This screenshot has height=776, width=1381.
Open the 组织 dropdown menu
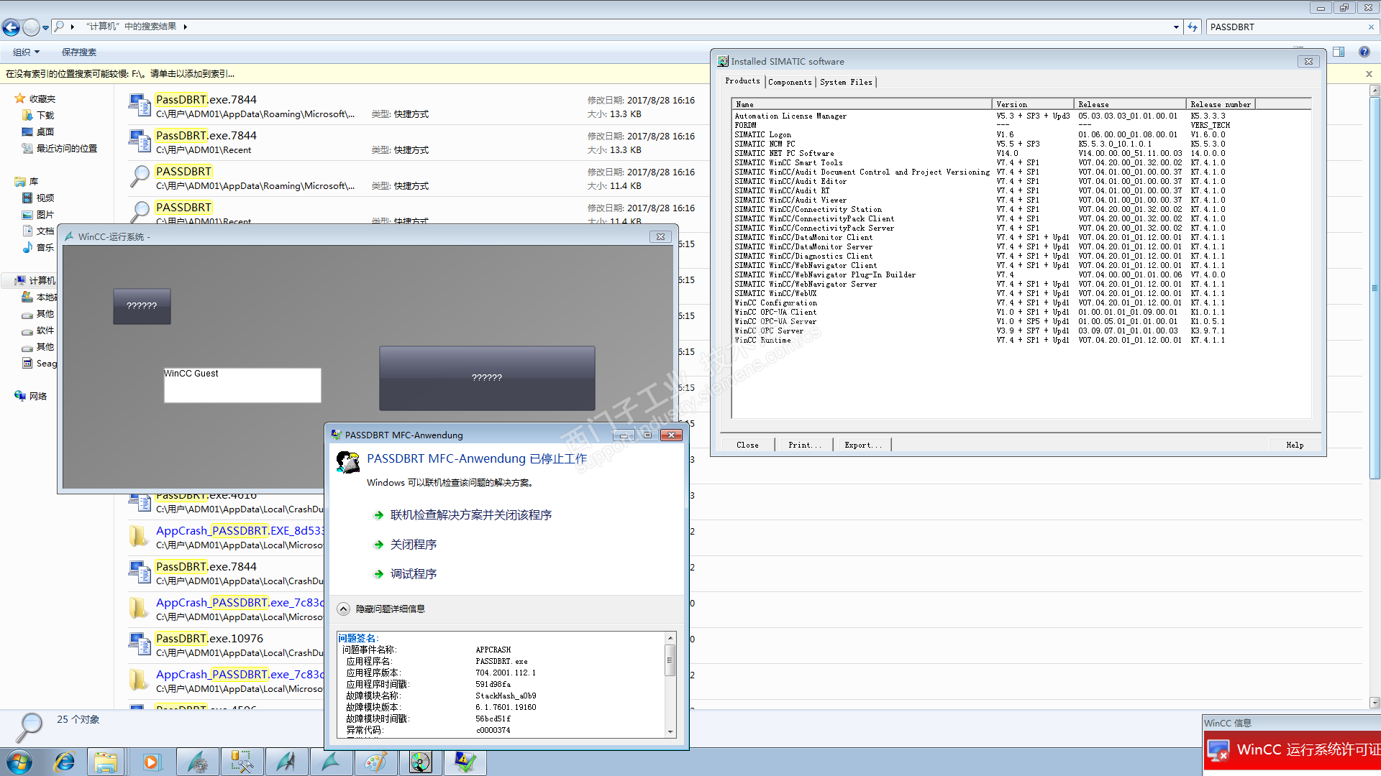(x=26, y=52)
